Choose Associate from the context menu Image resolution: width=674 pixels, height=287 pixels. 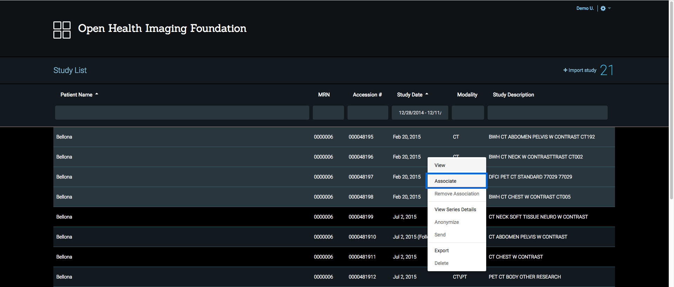click(x=445, y=181)
